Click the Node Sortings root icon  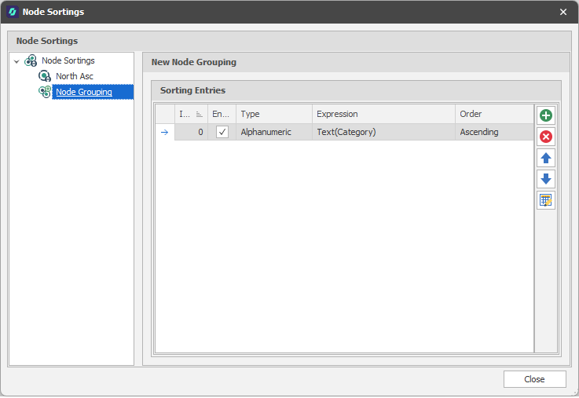(x=31, y=60)
